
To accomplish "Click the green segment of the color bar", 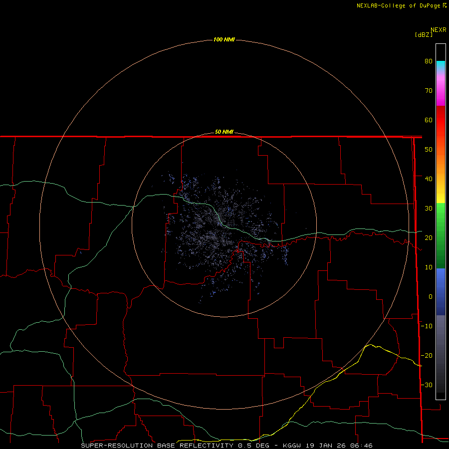I will coord(441,235).
